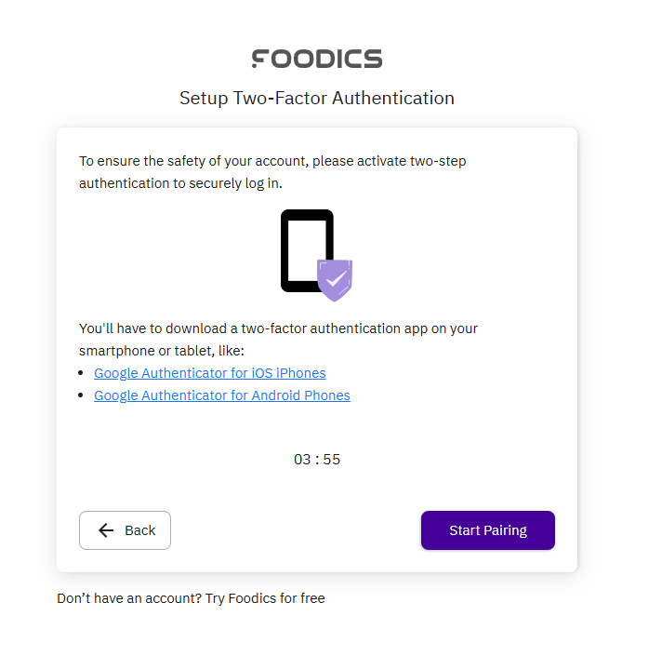Click the Foodics logo
This screenshot has width=662, height=656.
317,59
